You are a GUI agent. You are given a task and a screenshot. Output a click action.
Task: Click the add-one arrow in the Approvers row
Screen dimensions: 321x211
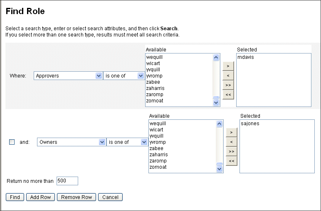pyautogui.click(x=228, y=66)
